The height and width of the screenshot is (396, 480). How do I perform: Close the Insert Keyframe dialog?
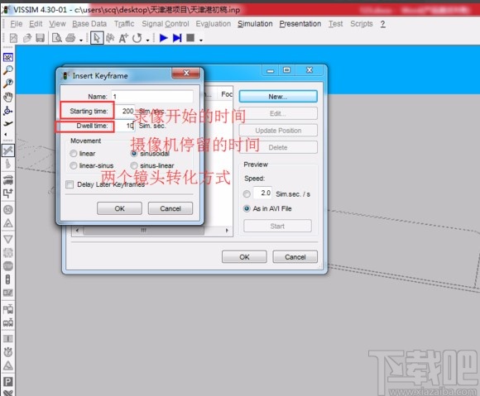click(186, 73)
